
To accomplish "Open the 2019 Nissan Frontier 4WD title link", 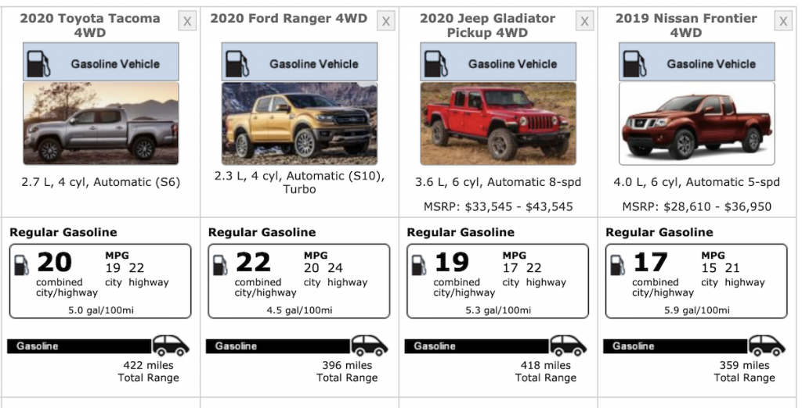I will 686,26.
